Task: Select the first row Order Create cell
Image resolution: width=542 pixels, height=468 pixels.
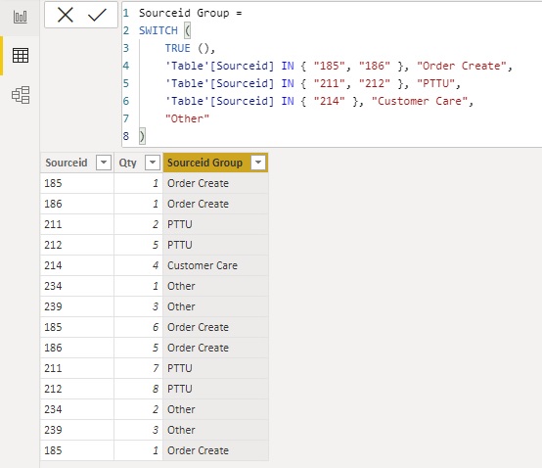Action: 215,183
